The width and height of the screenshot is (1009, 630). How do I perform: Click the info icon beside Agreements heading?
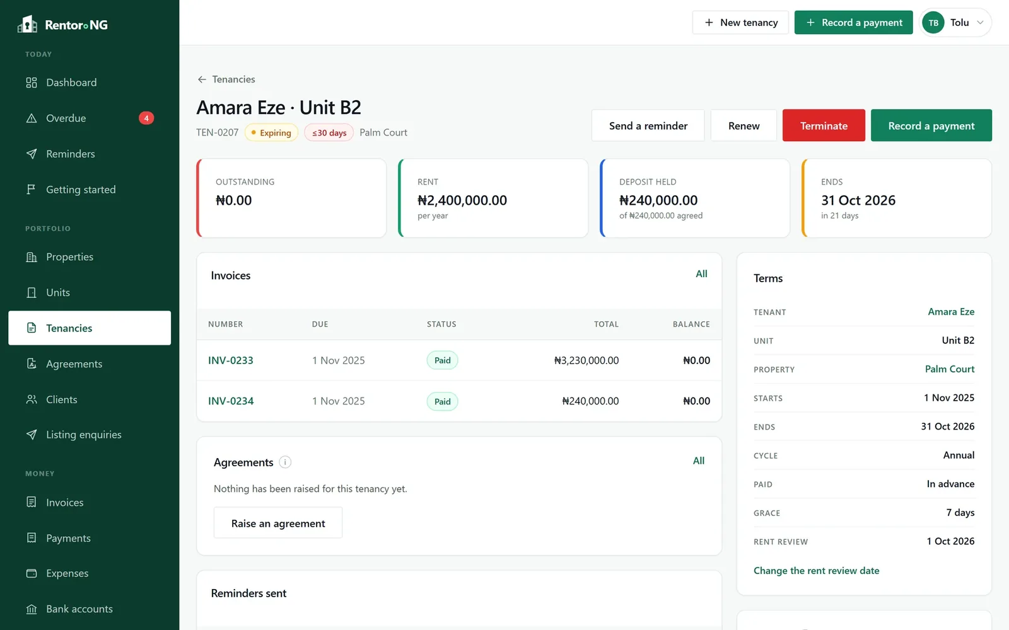click(x=285, y=462)
